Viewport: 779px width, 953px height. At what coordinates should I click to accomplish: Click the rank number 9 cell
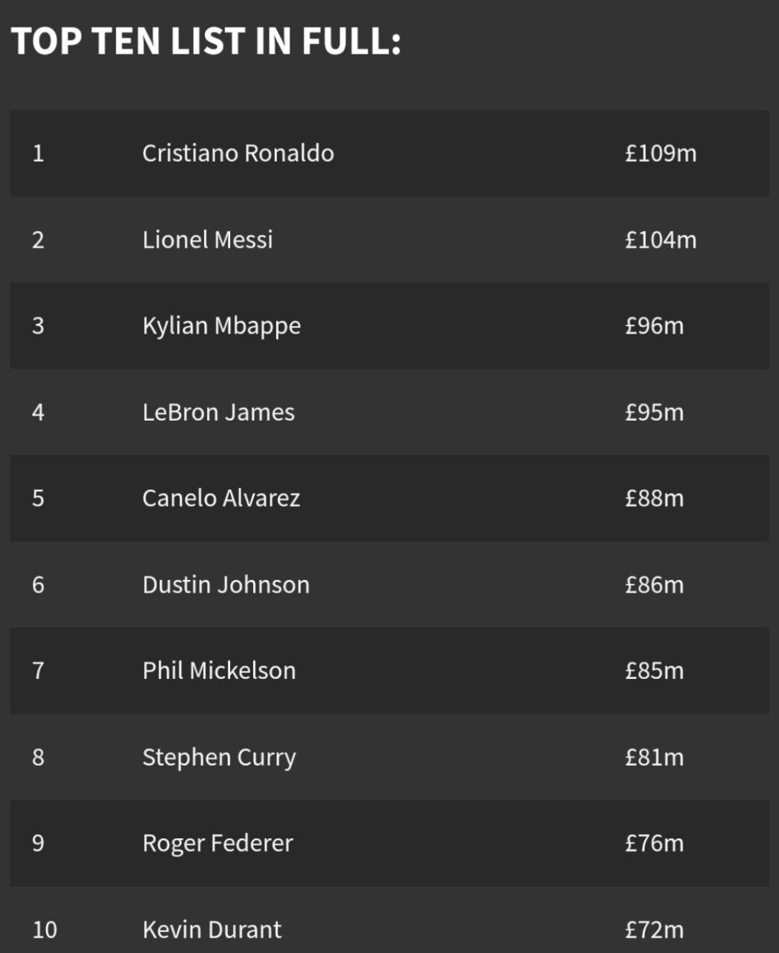pos(39,844)
